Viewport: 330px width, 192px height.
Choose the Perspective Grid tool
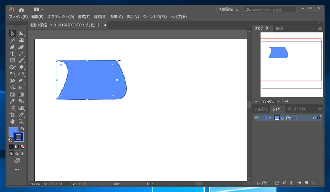[21, 88]
